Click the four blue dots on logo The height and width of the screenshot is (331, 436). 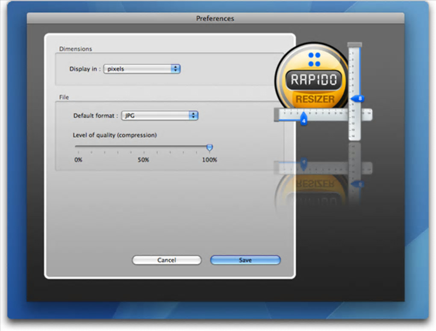(x=315, y=59)
